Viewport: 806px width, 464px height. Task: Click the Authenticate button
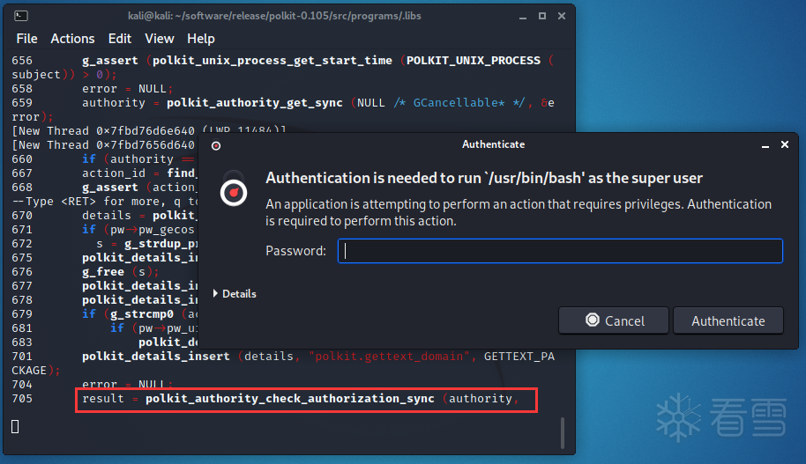click(x=728, y=320)
